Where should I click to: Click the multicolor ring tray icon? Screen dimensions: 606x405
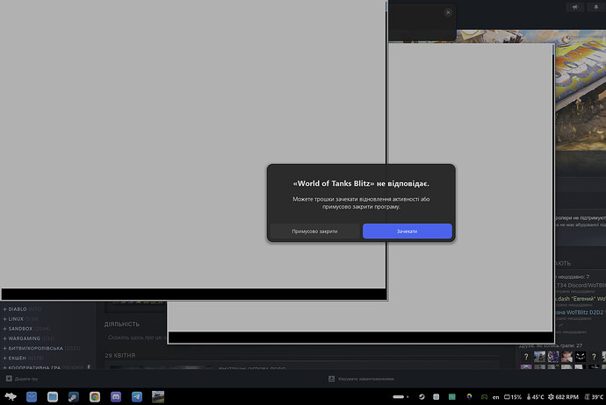pos(469,396)
